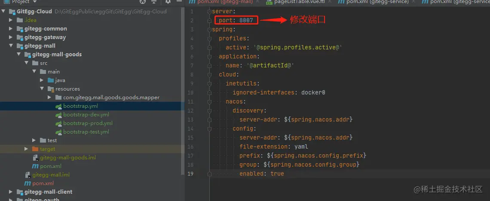Click docker0 value on line 10
Image resolution: width=490 pixels, height=201 pixels.
[x=313, y=93]
